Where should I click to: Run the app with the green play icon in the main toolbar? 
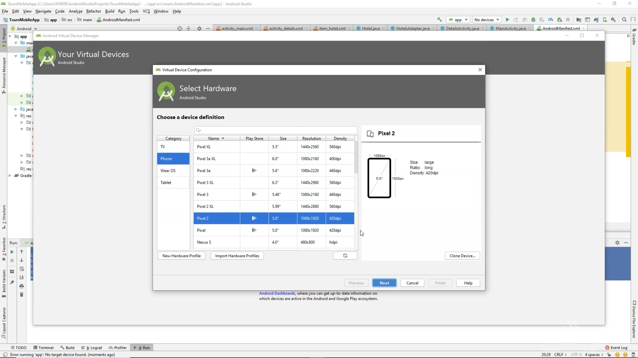coord(507,20)
